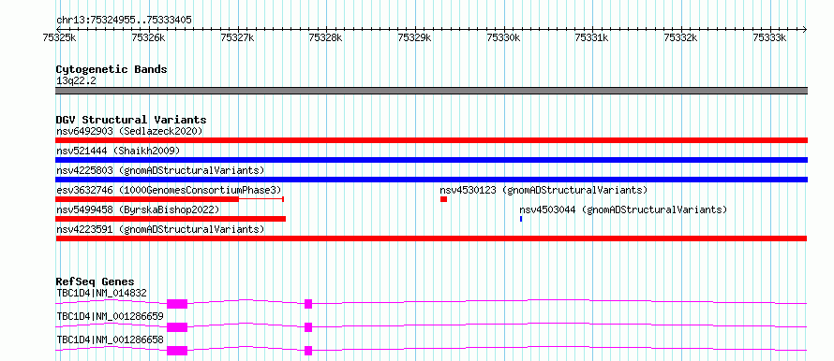Screen dimensions: 834x361
Task: Click the large exon of TBC1D4|NM_001286658
Action: [177, 351]
